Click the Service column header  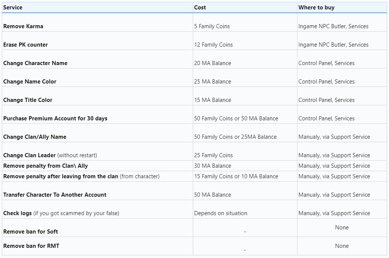(13, 8)
